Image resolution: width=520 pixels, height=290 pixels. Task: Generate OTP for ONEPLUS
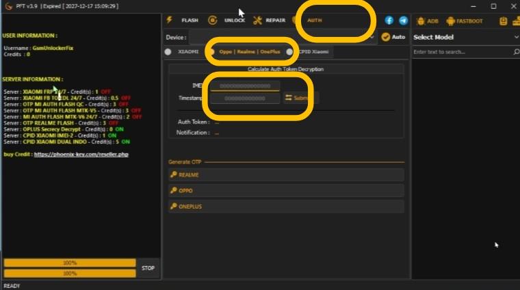286,207
